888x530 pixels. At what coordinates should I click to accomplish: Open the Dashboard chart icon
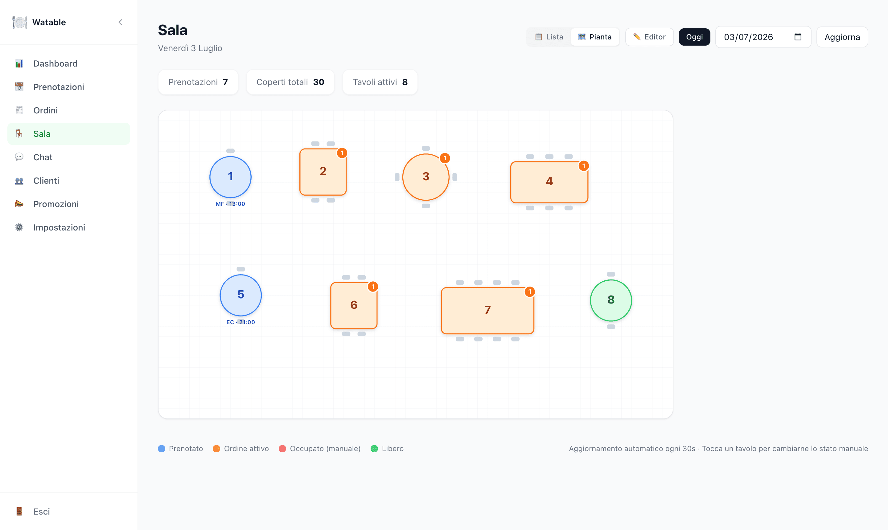click(x=19, y=63)
